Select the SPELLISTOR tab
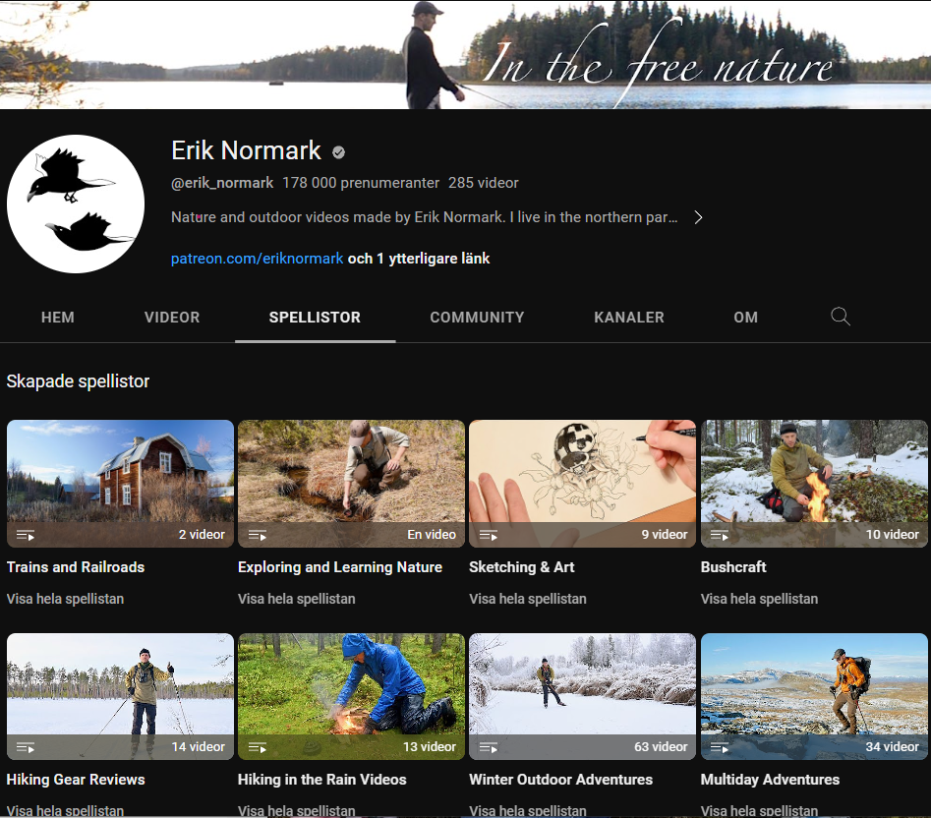 315,317
